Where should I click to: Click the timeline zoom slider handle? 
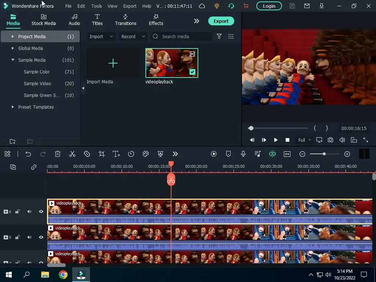(324, 154)
